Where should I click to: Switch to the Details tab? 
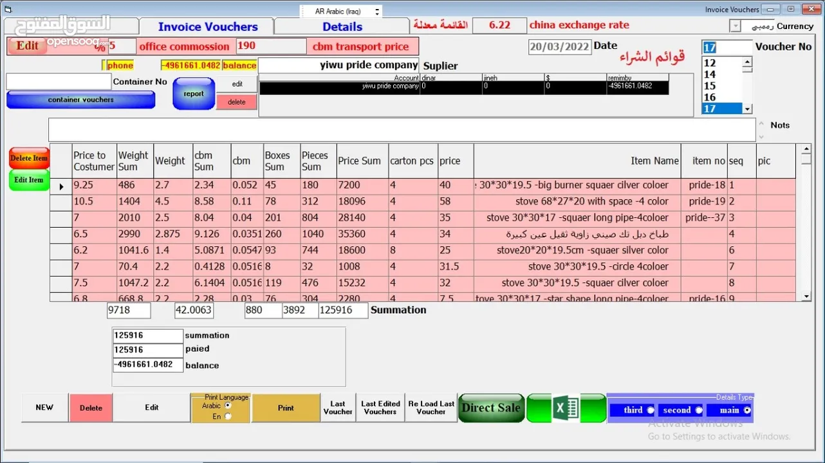click(x=342, y=26)
